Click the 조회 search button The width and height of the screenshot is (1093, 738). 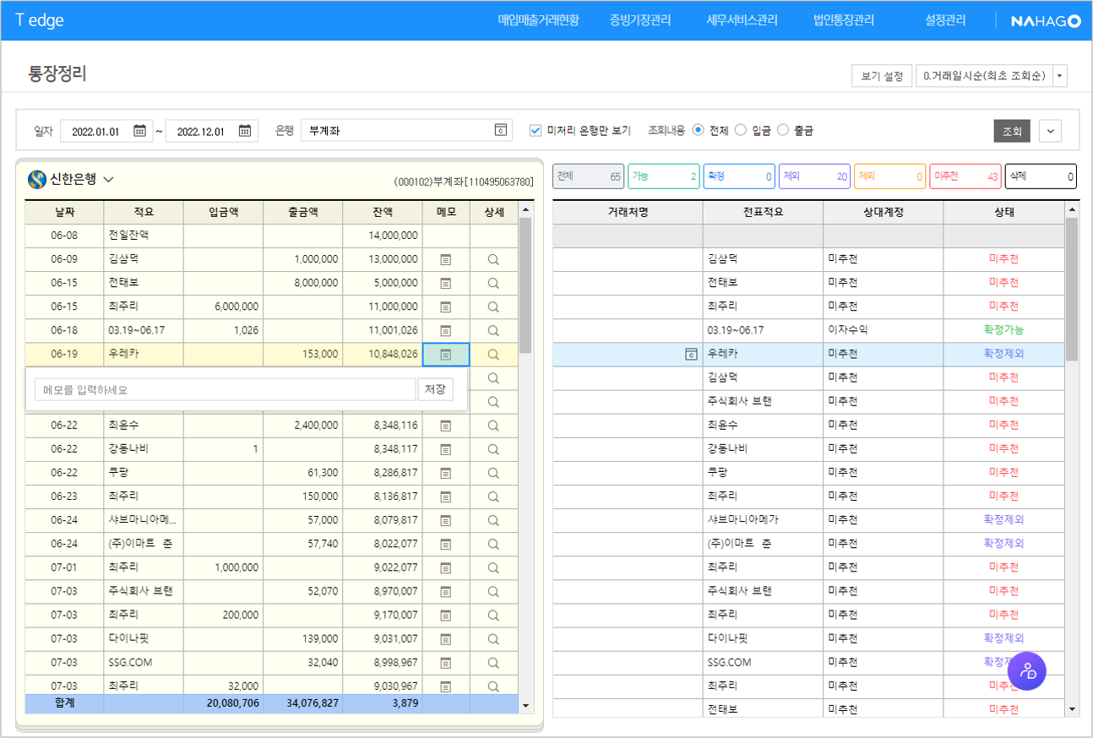tap(1011, 131)
